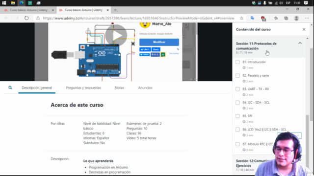The image size is (314, 176).
Task: Click the Facebook Like button in video
Action: [x=145, y=49]
